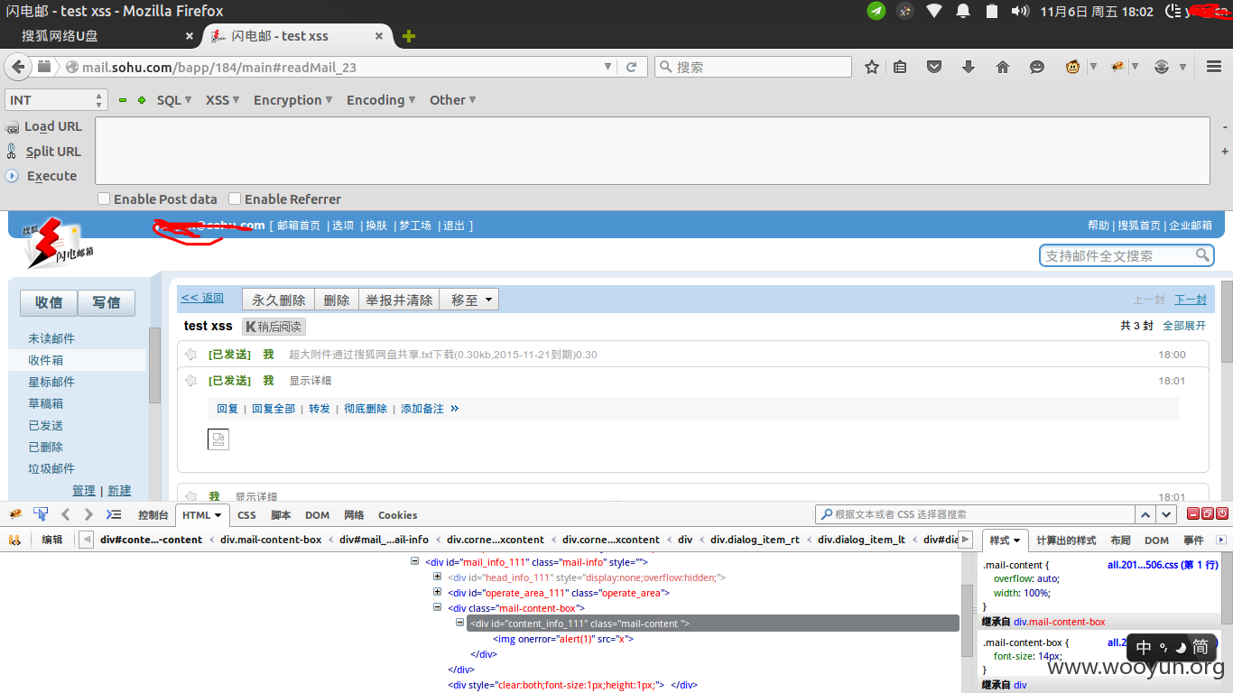This screenshot has height=693, width=1233.
Task: Go to Firefox home page icon
Action: point(1003,67)
